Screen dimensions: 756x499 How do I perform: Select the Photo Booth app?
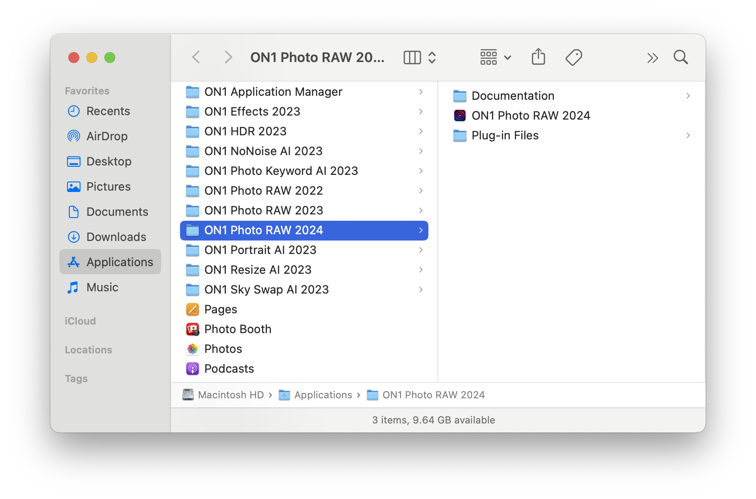(x=304, y=329)
